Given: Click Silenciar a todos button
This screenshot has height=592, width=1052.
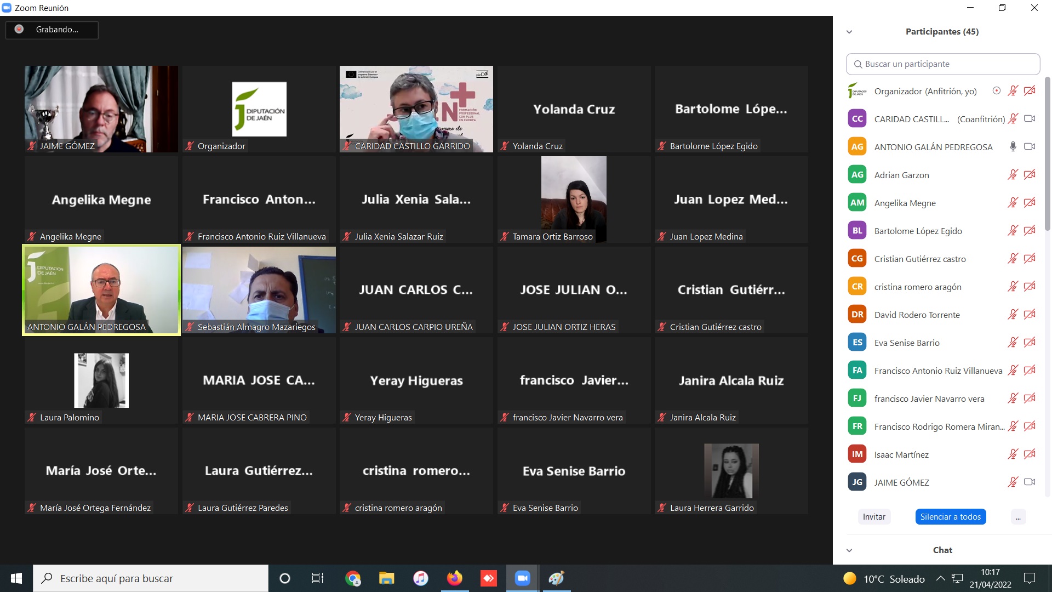Looking at the screenshot, I should (x=950, y=517).
